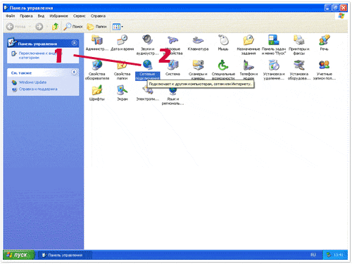Open the Views dropdown in the toolbar

[118, 27]
